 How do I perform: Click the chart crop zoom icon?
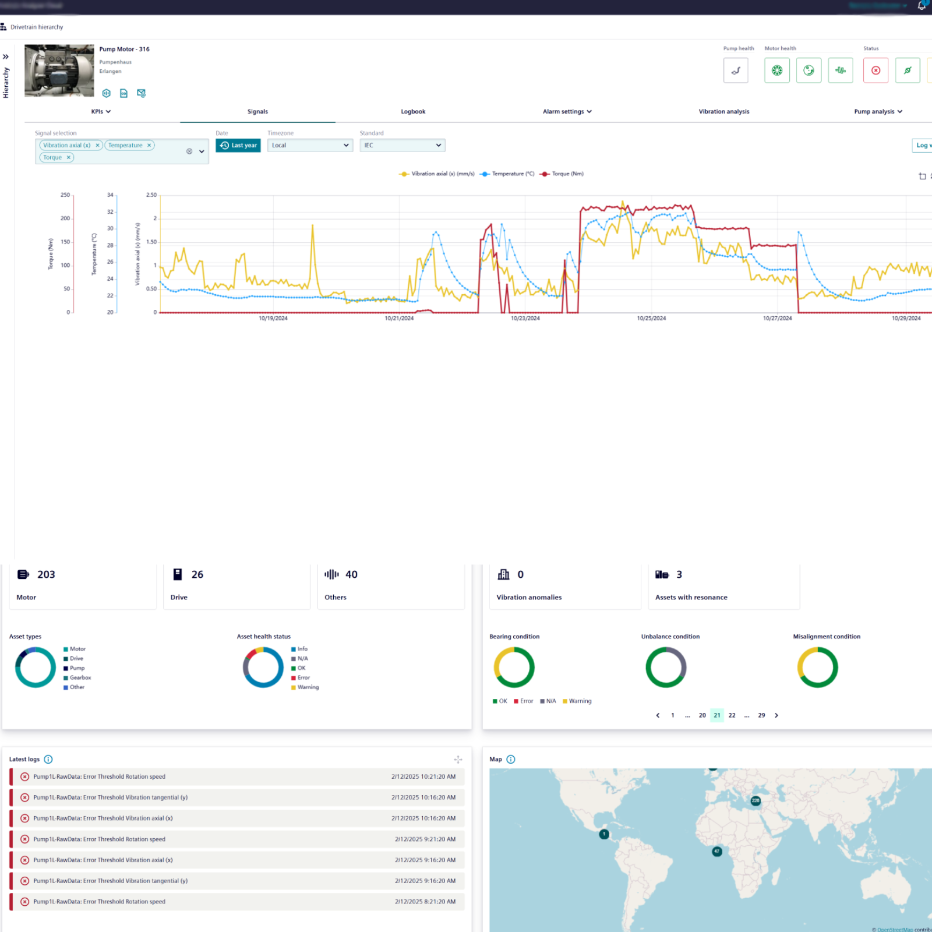pos(922,176)
